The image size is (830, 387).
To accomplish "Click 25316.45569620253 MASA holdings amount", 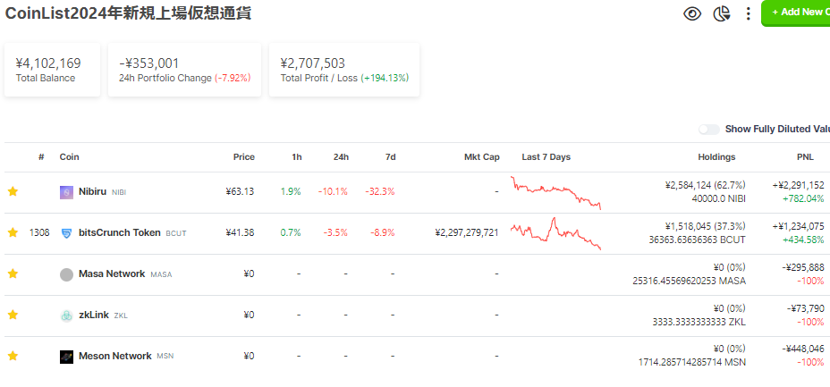I will point(690,281).
